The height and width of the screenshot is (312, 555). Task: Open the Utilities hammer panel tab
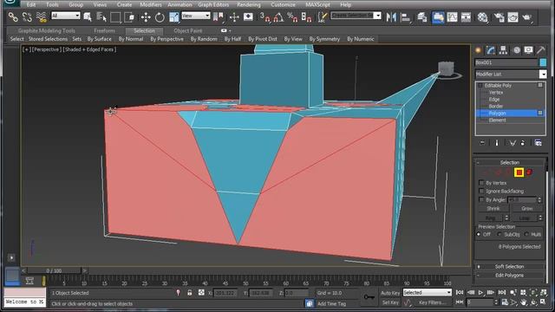[x=541, y=50]
